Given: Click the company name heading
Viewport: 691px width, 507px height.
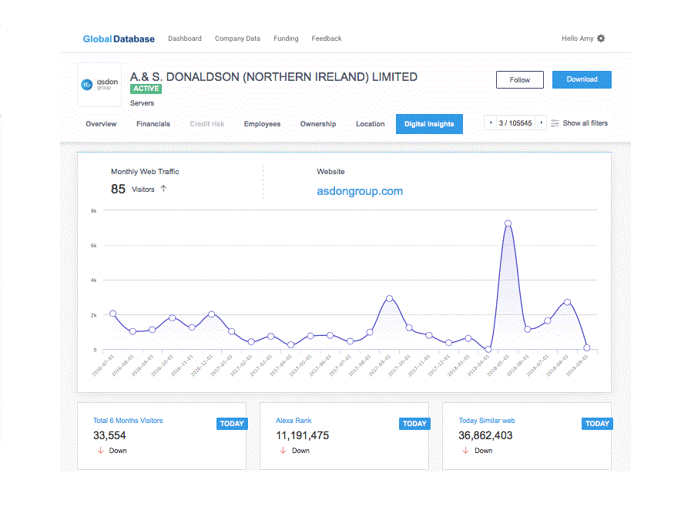Looking at the screenshot, I should [x=273, y=77].
